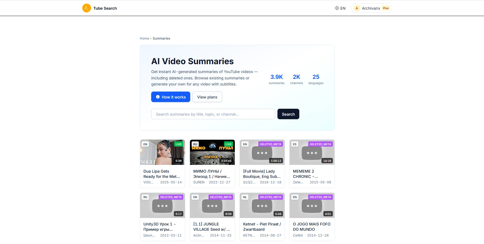Click the NL language tag on Ketnet card

(245, 197)
